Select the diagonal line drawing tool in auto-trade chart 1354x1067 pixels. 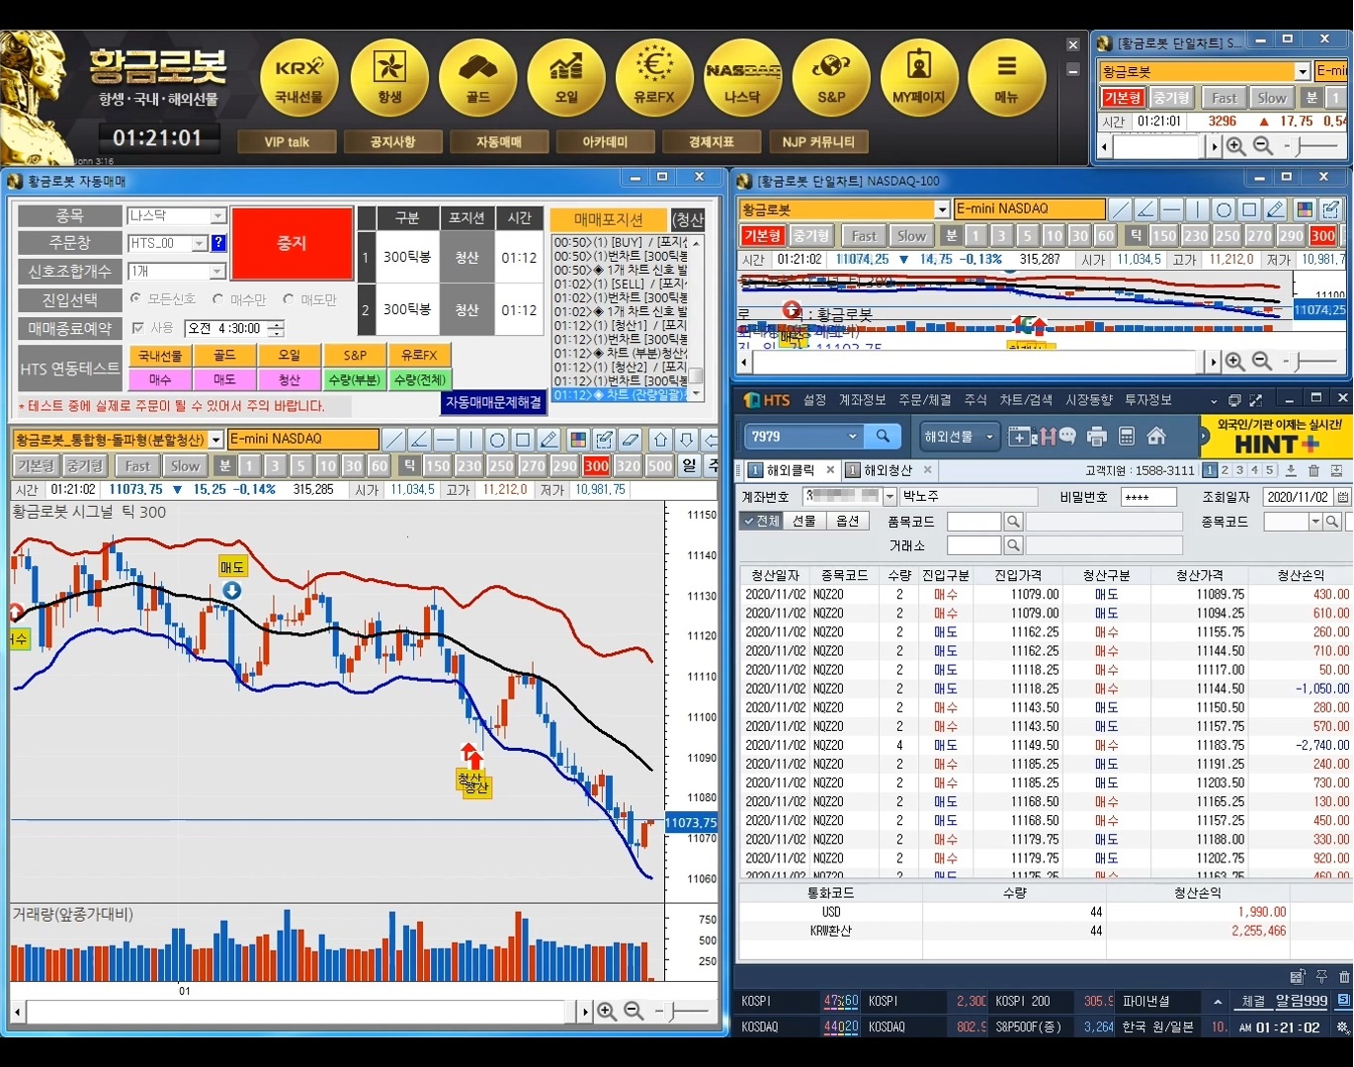click(393, 440)
